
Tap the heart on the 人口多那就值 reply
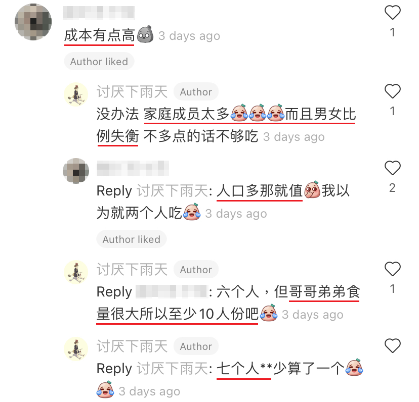tap(392, 168)
